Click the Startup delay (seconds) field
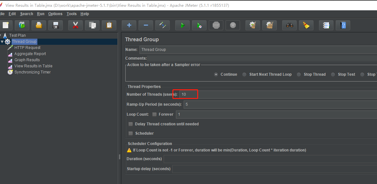The image size is (377, 184). click(275, 169)
